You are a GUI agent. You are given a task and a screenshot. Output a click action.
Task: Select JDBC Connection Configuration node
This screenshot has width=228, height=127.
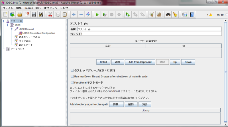tap(39, 33)
